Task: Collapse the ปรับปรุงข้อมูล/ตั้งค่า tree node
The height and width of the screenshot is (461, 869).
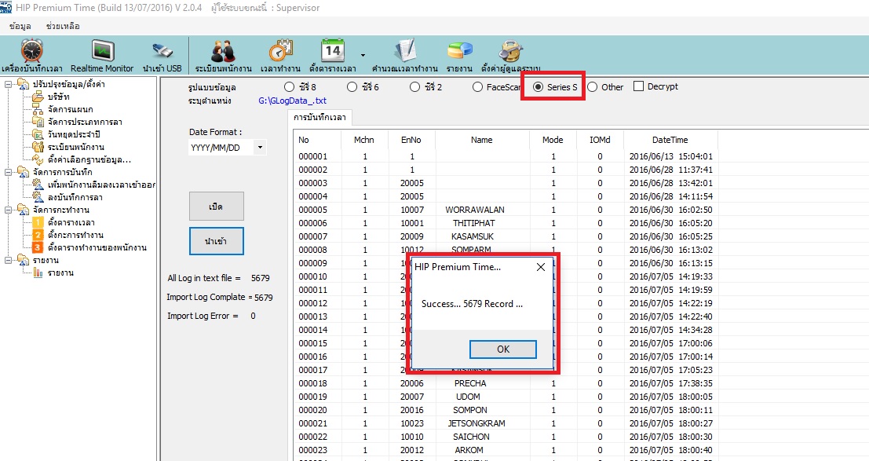Action: (x=9, y=84)
